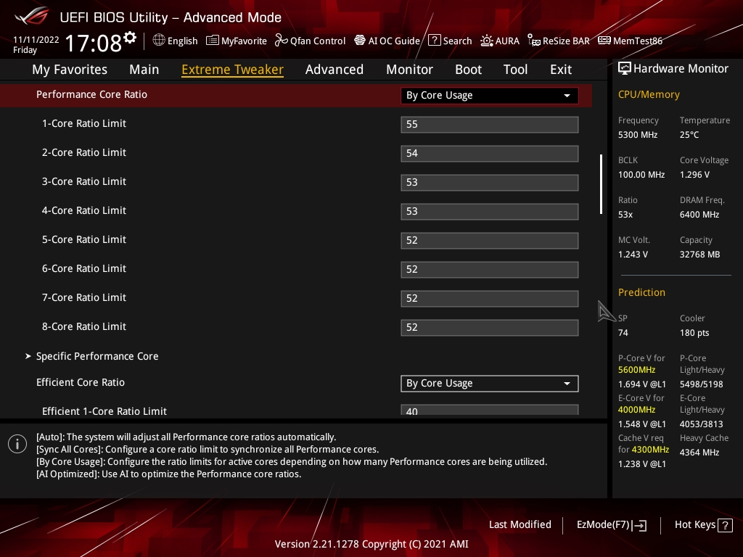Click the Last Modified button
Image resolution: width=743 pixels, height=557 pixels.
[520, 524]
